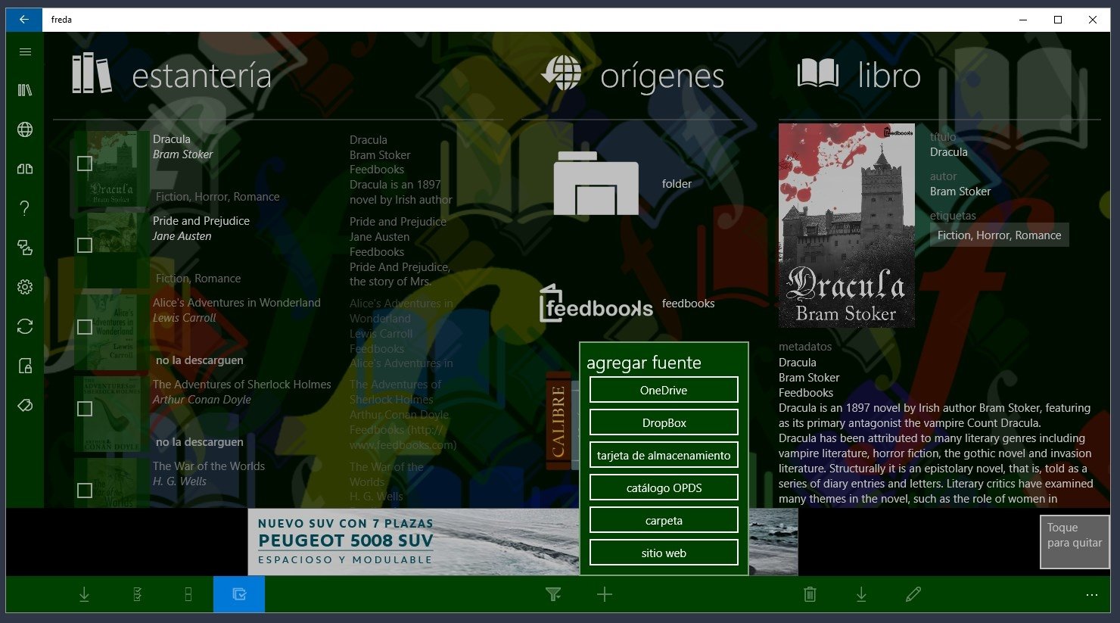The width and height of the screenshot is (1120, 623).
Task: Choose sitio web in the agregar fuente menu
Action: pos(664,553)
